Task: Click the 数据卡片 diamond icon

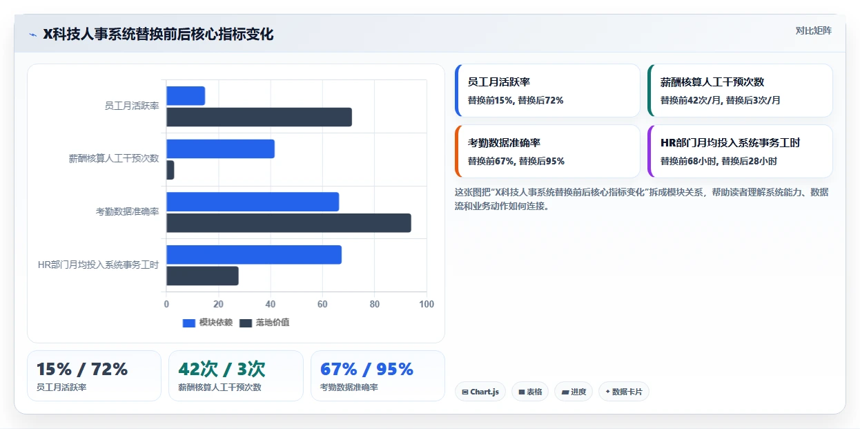Action: (607, 392)
